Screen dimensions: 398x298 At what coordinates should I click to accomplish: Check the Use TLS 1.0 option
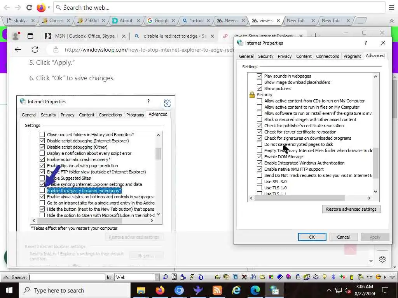(259, 188)
